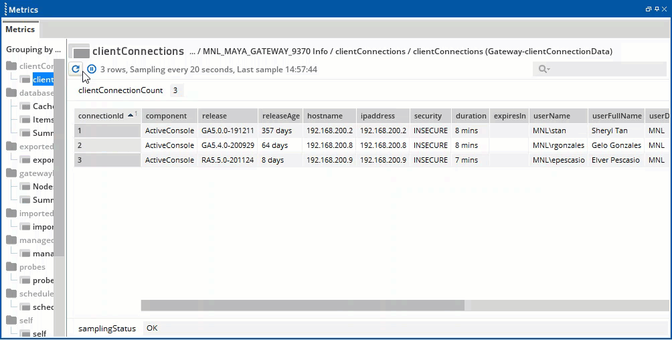Sort by the component column header
This screenshot has width=672, height=340.
pyautogui.click(x=170, y=116)
